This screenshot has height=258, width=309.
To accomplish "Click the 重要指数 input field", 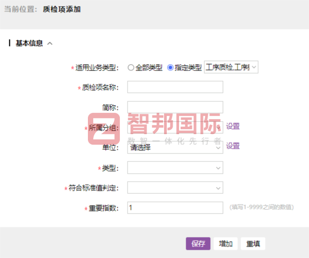I will coord(175,208).
